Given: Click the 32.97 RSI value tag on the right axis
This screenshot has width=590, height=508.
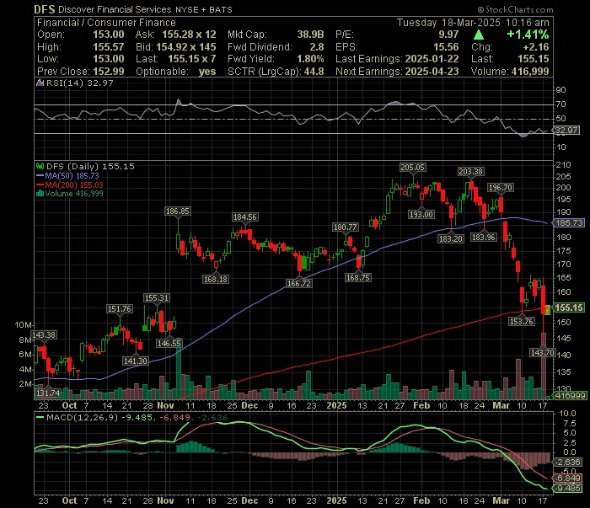Looking at the screenshot, I should 567,130.
